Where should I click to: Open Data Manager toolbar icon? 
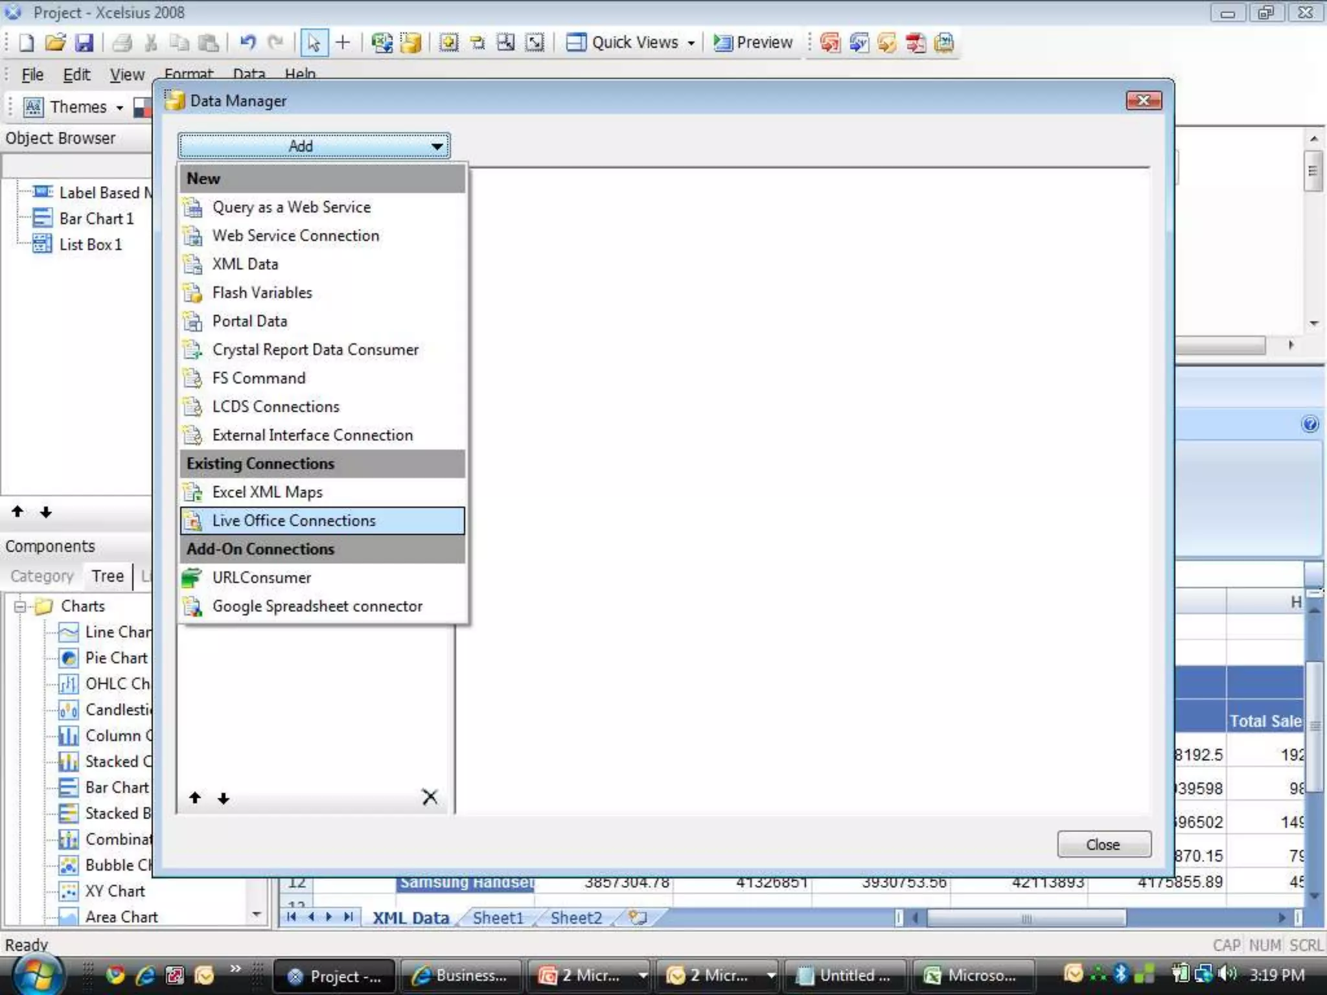(411, 43)
